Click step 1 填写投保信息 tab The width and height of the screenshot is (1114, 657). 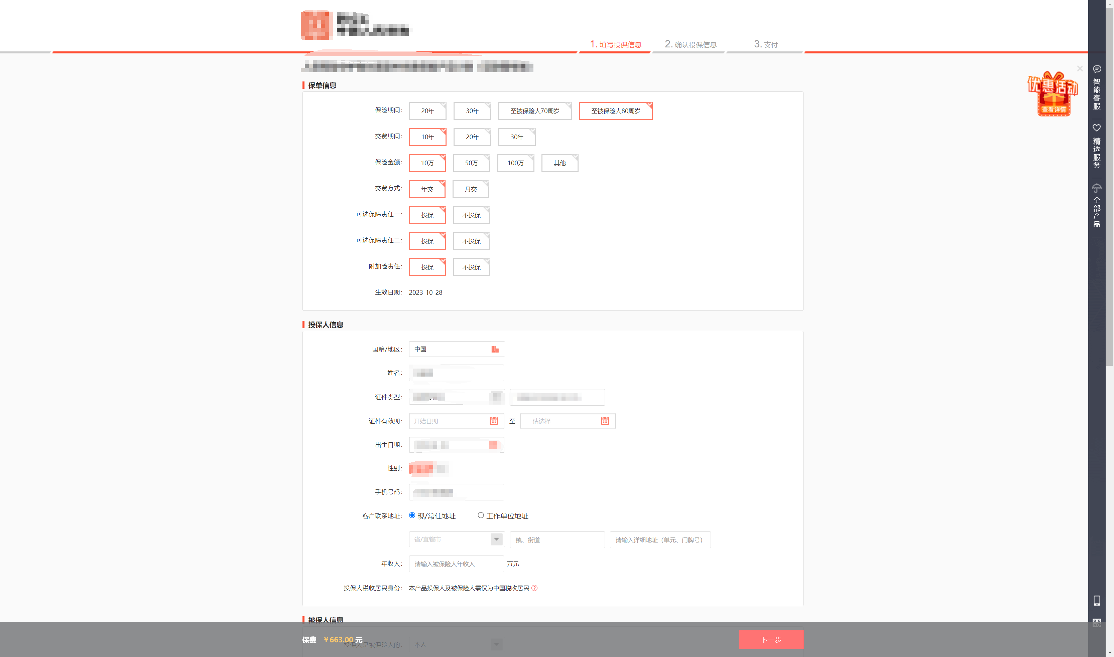[616, 44]
